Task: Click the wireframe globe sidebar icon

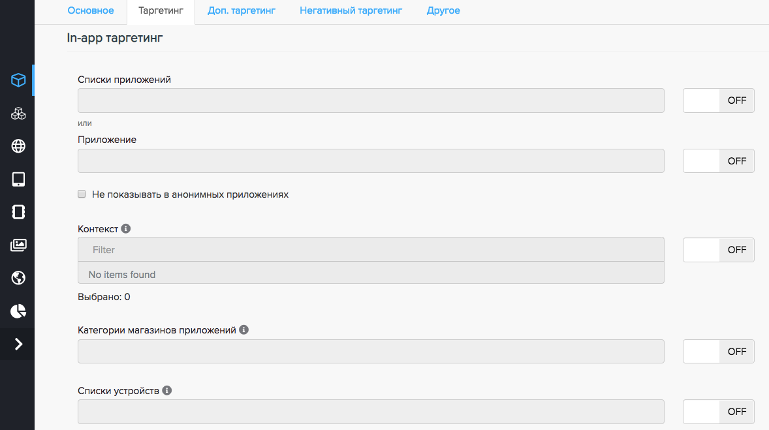Action: coord(18,146)
